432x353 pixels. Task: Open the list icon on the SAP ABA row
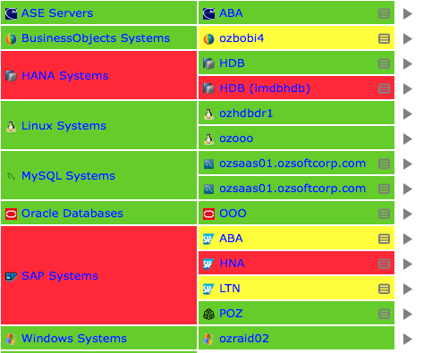pyautogui.click(x=384, y=239)
